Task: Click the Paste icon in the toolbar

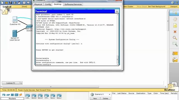Action: (x=28, y=2)
